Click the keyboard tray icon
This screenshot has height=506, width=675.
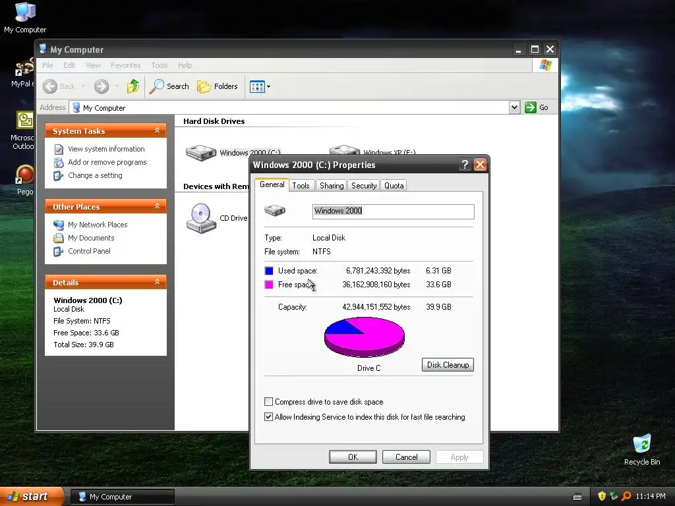coord(577,497)
